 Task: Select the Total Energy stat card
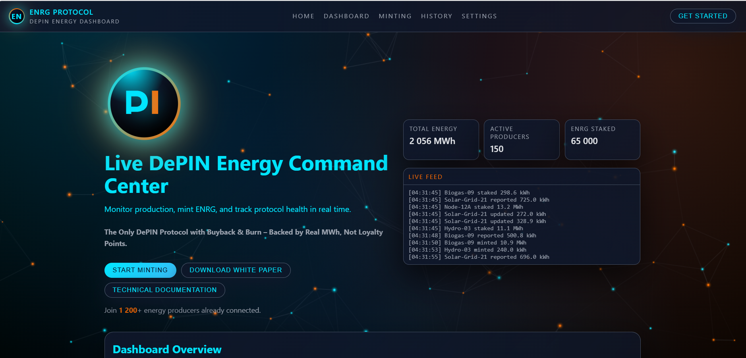coord(441,140)
